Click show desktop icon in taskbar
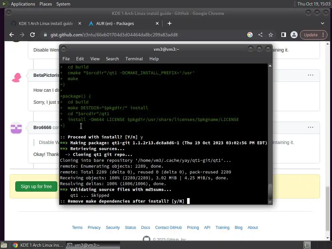The height and width of the screenshot is (249, 332). coord(4,245)
